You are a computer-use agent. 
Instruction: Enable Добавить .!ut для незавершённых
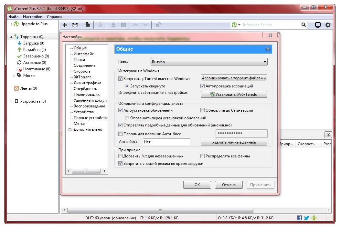(121, 156)
